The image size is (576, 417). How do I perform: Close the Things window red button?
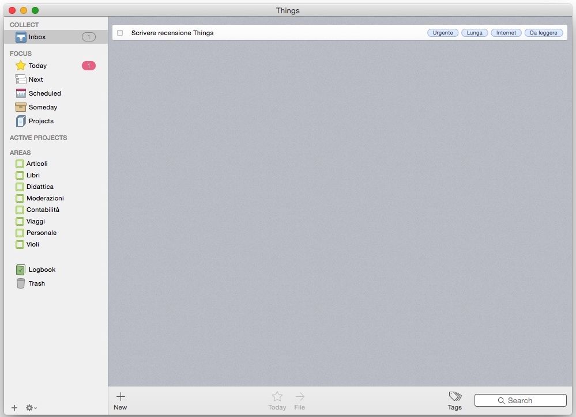coord(12,10)
